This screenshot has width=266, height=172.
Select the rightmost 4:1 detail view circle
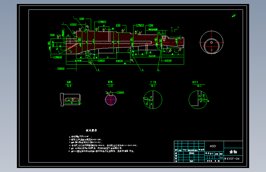click(x=198, y=100)
